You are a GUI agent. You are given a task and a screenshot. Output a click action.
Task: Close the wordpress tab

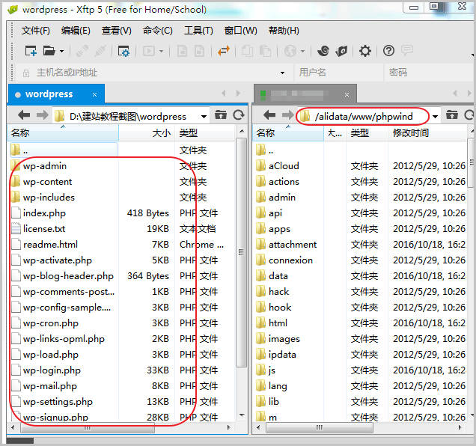(x=94, y=94)
